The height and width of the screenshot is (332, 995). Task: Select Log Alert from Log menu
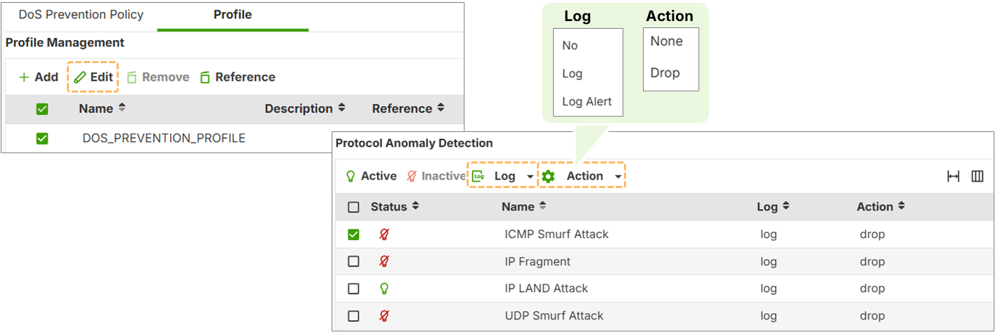(x=587, y=102)
